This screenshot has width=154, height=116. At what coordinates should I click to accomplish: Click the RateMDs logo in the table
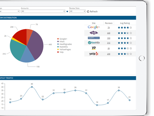94,43
